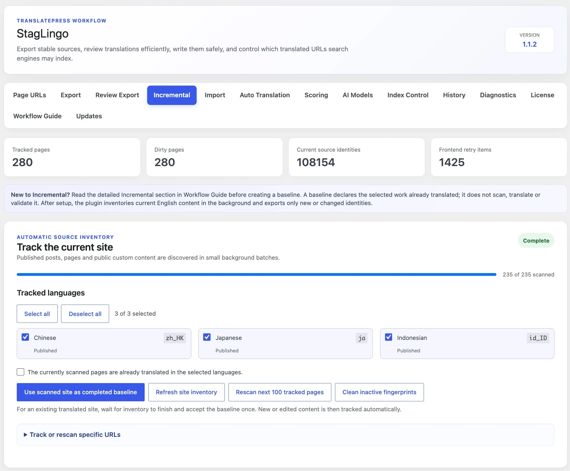Image resolution: width=570 pixels, height=471 pixels.
Task: Click the id_ID language code tag
Action: (538, 338)
